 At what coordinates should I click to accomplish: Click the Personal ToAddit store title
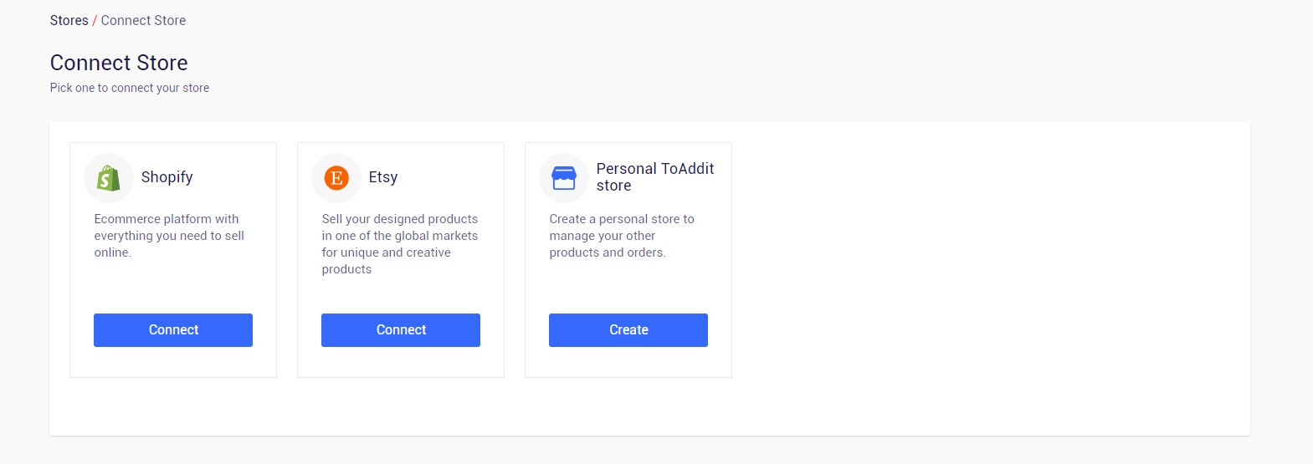coord(655,177)
